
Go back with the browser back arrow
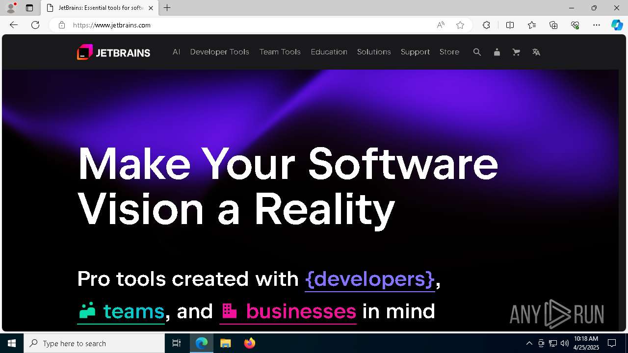pos(14,25)
